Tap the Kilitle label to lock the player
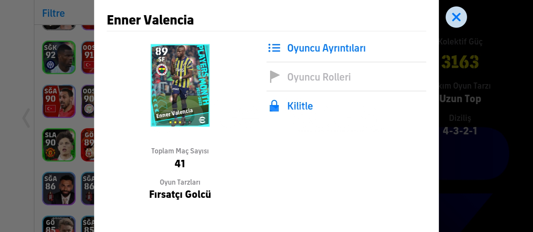The width and height of the screenshot is (533, 232). click(300, 106)
